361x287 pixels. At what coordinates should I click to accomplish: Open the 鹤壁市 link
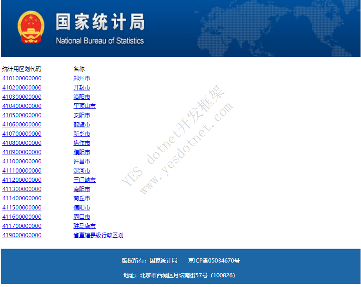[x=82, y=124]
